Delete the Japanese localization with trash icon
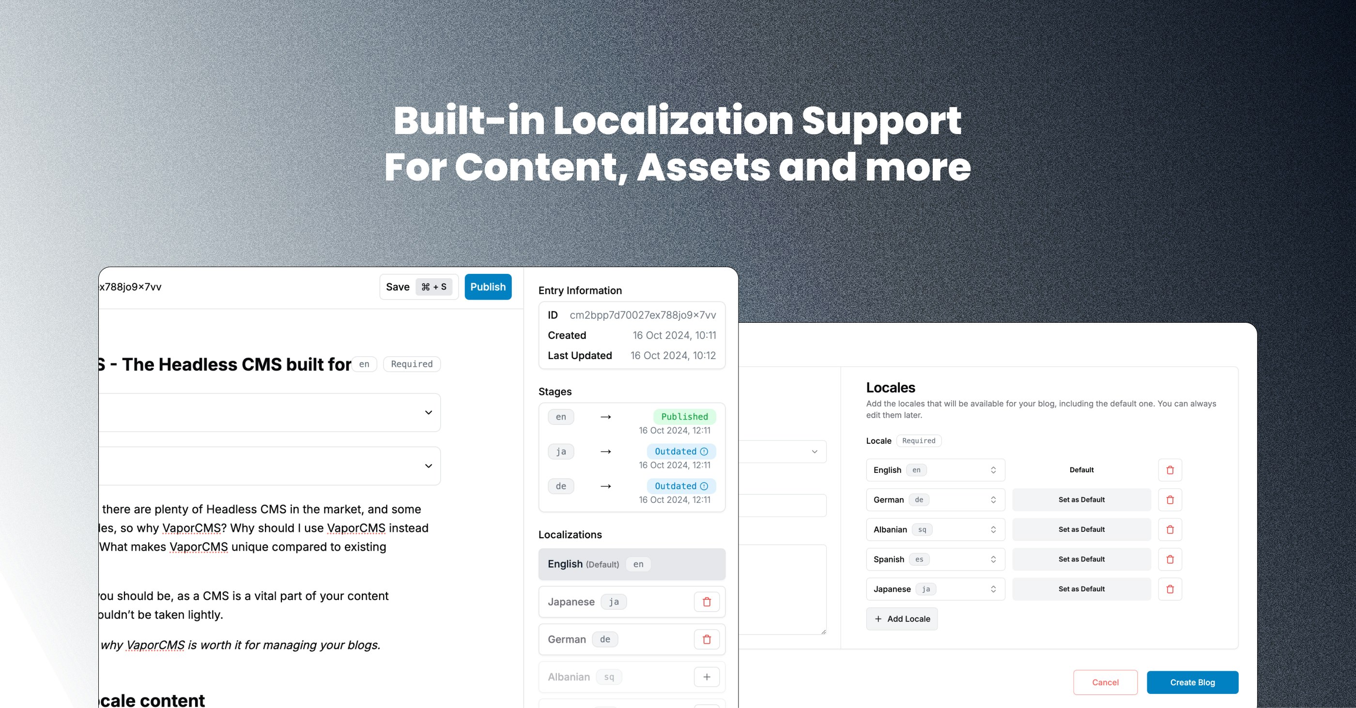The image size is (1356, 708). 707,602
